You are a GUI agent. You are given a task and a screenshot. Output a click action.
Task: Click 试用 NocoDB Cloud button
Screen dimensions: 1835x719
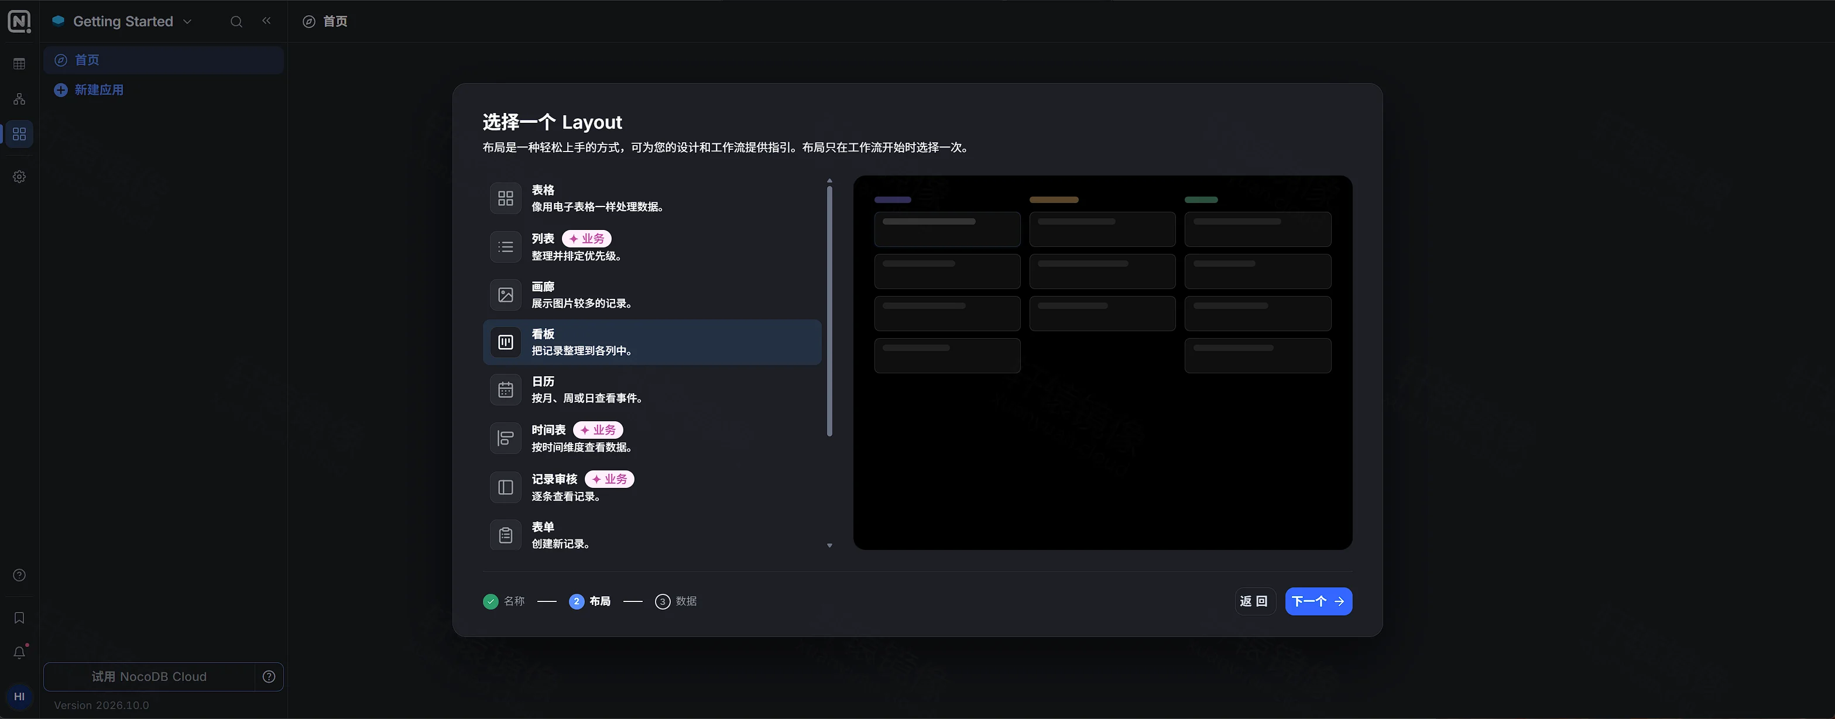pyautogui.click(x=149, y=676)
